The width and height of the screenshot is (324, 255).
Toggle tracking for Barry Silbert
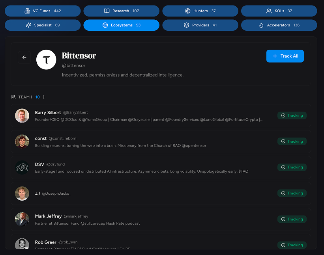292,115
